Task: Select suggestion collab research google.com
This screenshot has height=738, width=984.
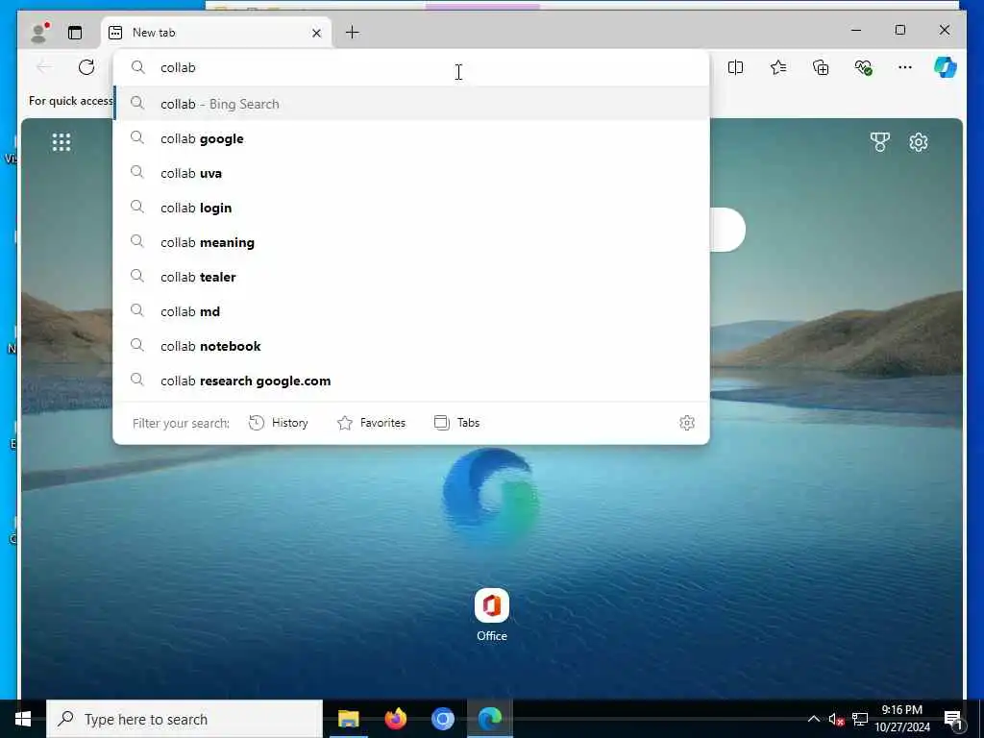Action: (x=411, y=381)
